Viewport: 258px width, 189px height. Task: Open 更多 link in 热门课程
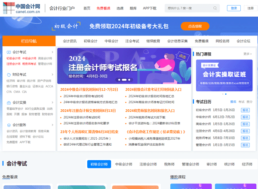tap(248, 54)
